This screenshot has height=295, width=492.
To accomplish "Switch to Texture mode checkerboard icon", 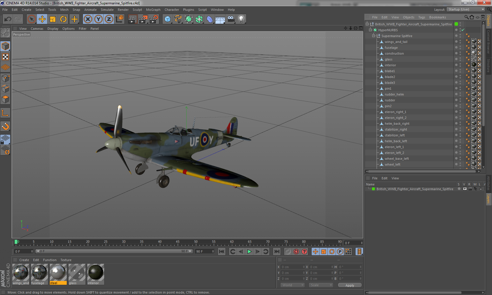I will pyautogui.click(x=6, y=57).
